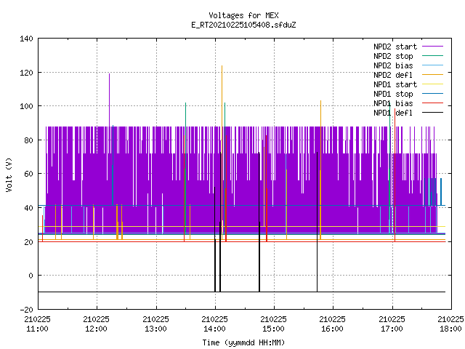Click the x-axis tick label 12:00
This screenshot has height=349, width=465.
tap(97, 329)
